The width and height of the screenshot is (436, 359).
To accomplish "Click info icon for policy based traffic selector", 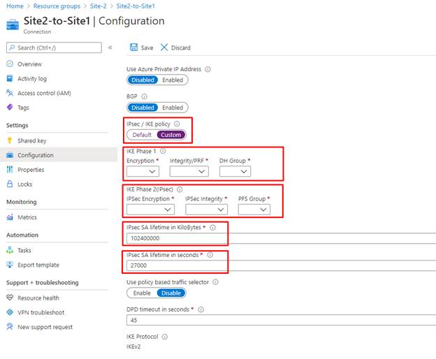I will coord(215,282).
